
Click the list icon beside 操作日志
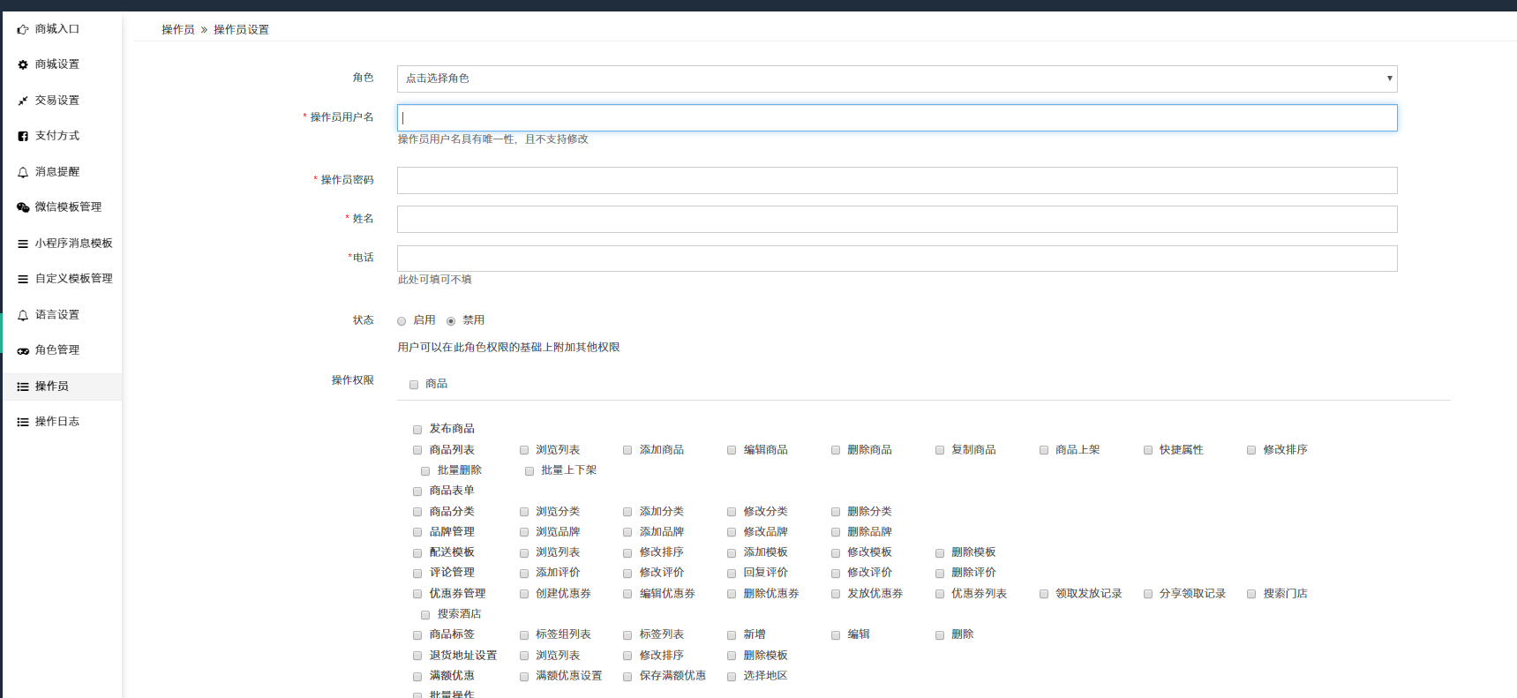[x=23, y=423]
